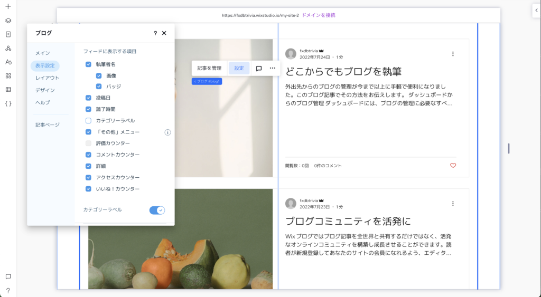Click the 設定 button in floating toolbar
The height and width of the screenshot is (297, 541).
tap(239, 68)
